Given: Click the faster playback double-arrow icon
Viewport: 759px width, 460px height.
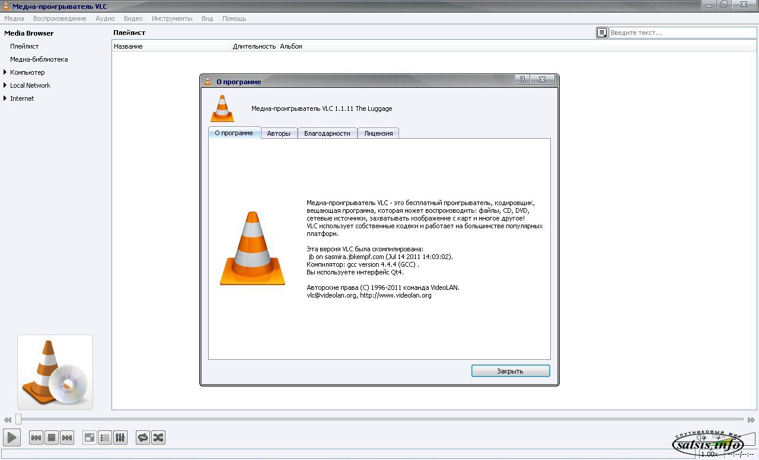Looking at the screenshot, I should (x=751, y=420).
